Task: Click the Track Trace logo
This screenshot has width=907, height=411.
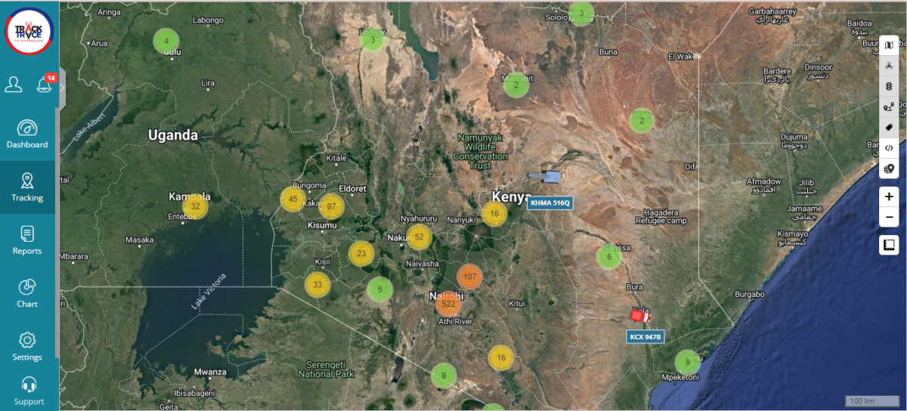Action: point(29,31)
